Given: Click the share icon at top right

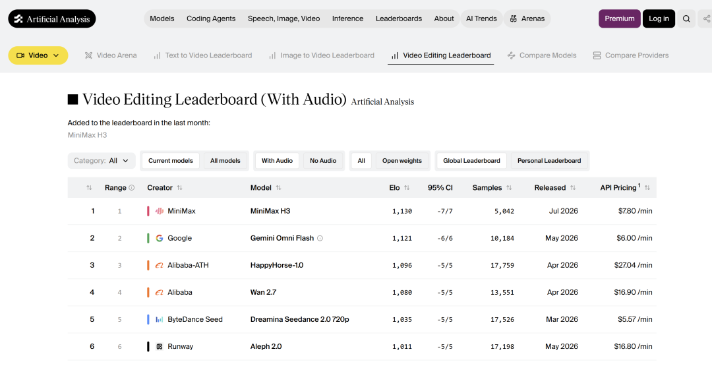Looking at the screenshot, I should tap(706, 18).
